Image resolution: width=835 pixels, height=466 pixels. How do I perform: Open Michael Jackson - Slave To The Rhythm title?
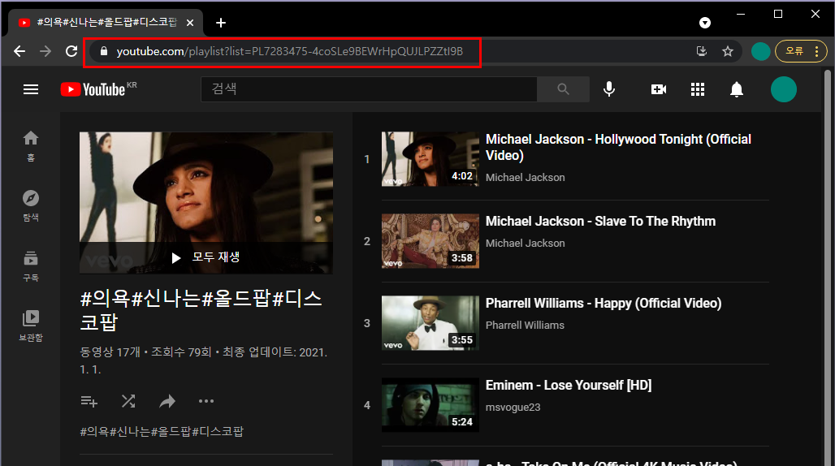(x=601, y=222)
